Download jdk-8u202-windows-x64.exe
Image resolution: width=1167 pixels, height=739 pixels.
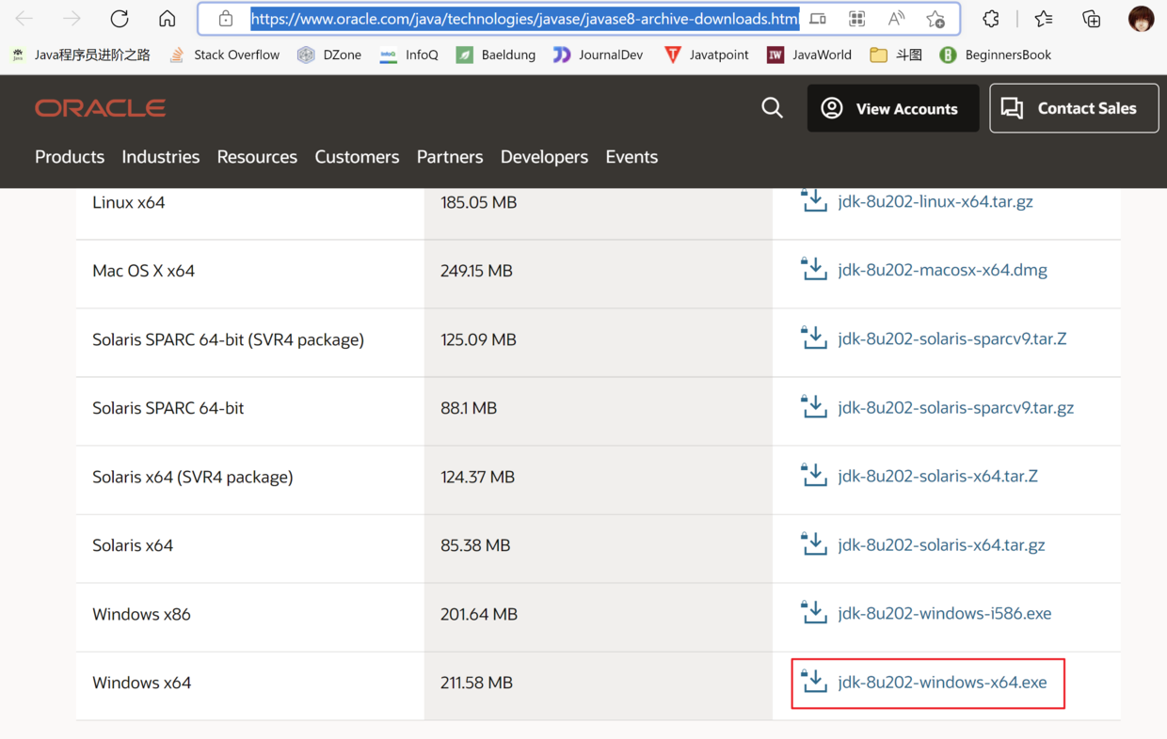click(x=941, y=683)
